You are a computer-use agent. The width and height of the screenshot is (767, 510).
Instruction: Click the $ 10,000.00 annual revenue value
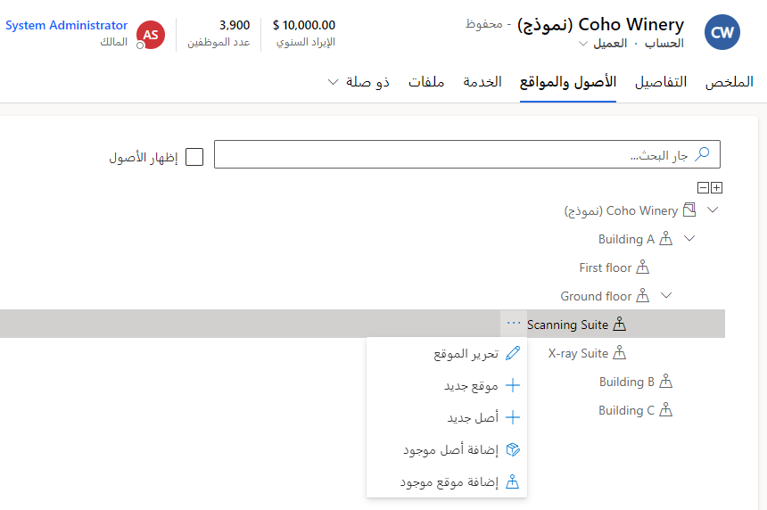pyautogui.click(x=304, y=25)
